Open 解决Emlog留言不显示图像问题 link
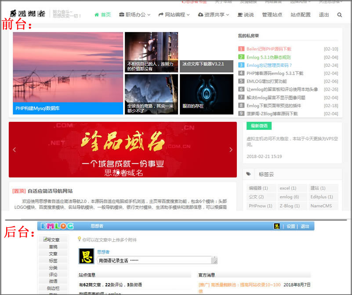Image resolution: width=352 pixels, height=295 pixels. tap(276, 98)
